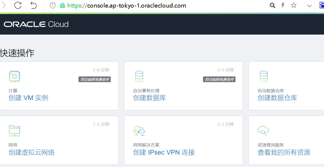This screenshot has height=167, width=324.
Task: Open the 创建数据库 link
Action: (x=150, y=98)
